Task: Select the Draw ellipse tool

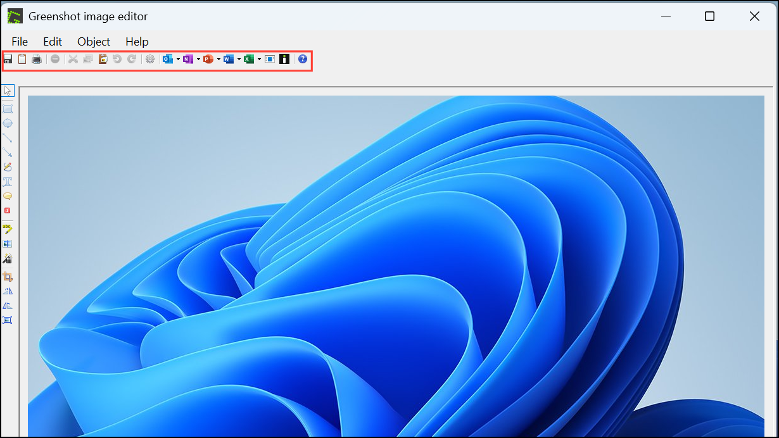Action: (8, 123)
